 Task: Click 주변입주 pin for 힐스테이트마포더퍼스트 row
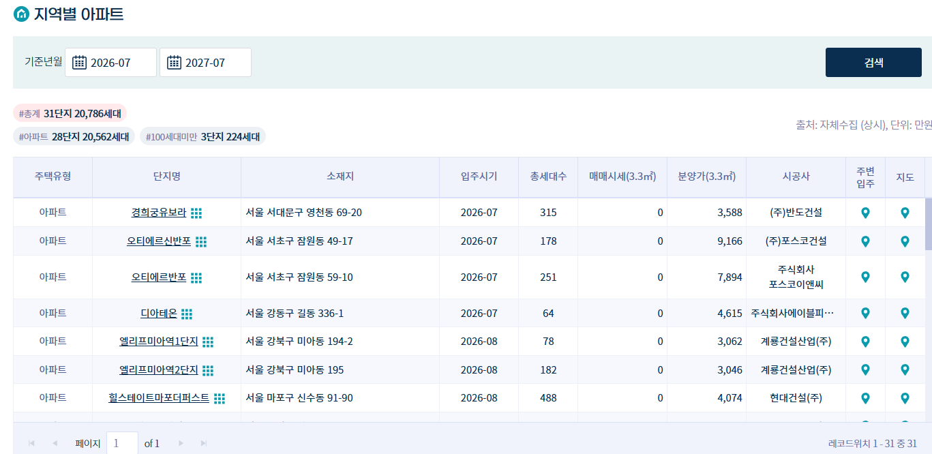(x=865, y=398)
